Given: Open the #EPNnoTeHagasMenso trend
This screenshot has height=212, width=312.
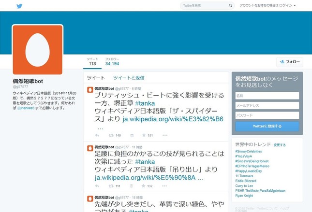Looking at the screenshot, I should 253,166.
